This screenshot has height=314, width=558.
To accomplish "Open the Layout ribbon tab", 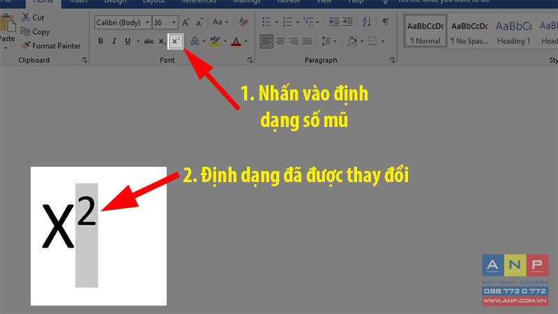I will pyautogui.click(x=153, y=2).
